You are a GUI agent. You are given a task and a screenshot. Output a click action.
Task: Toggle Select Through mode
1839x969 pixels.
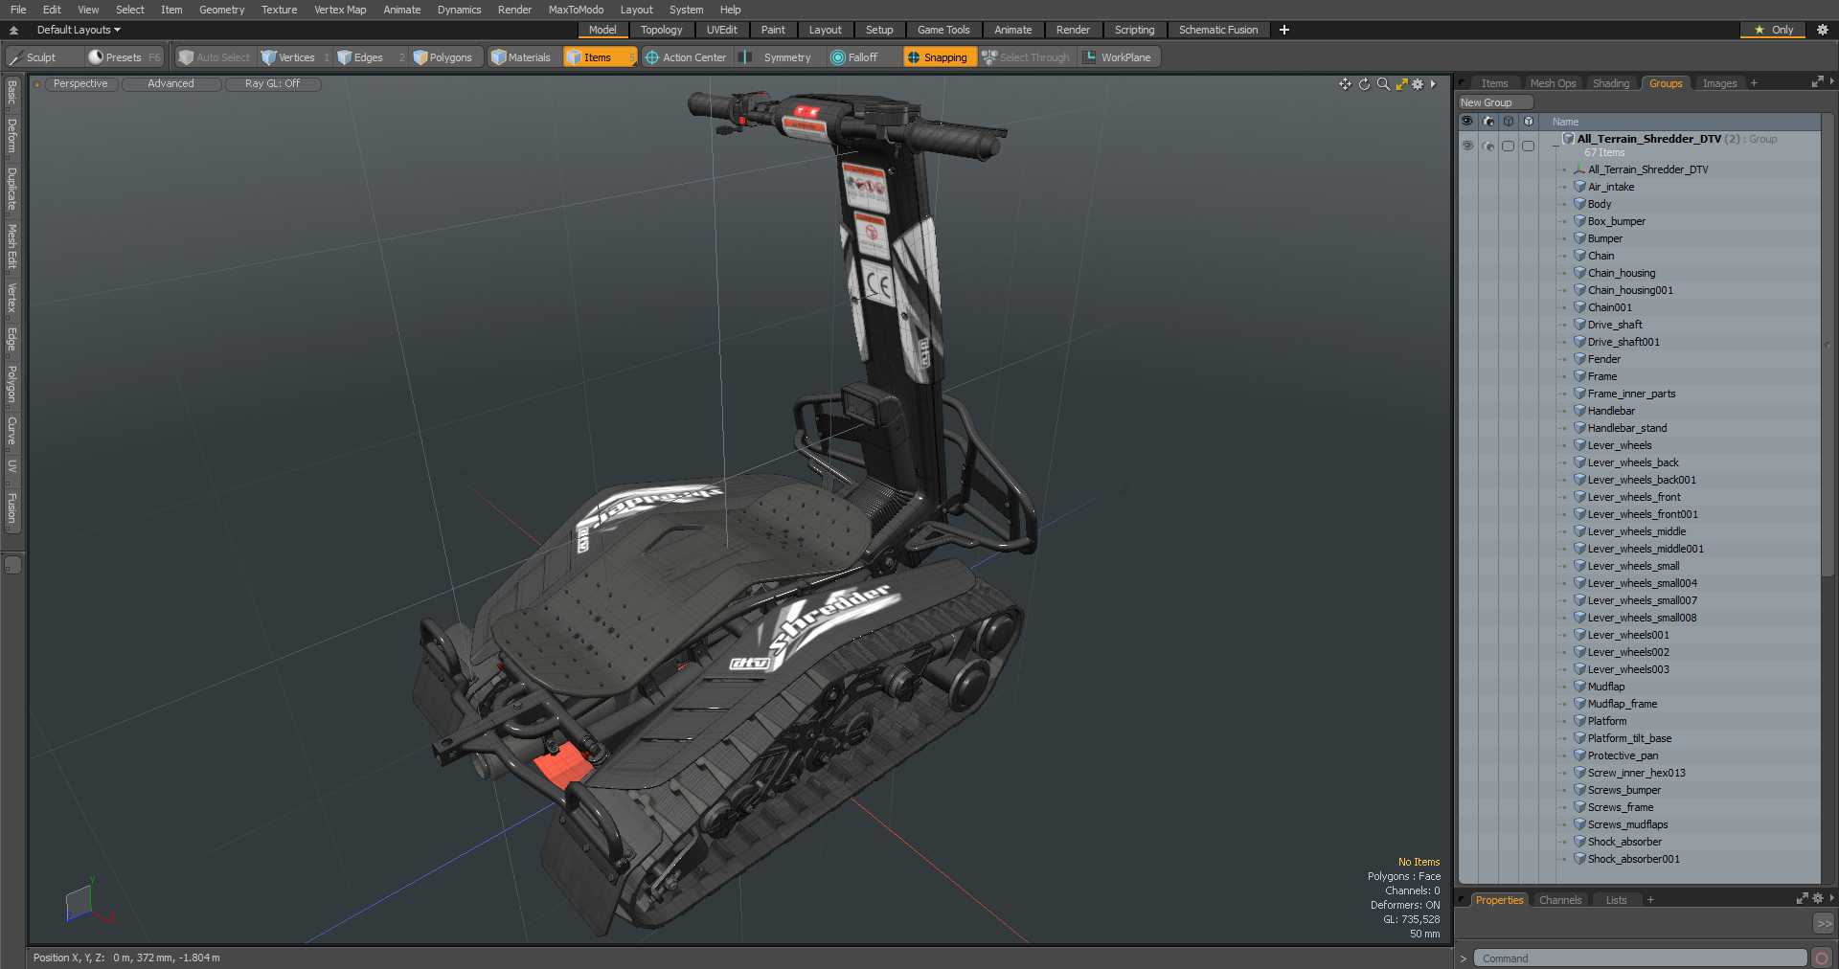[x=1026, y=57]
